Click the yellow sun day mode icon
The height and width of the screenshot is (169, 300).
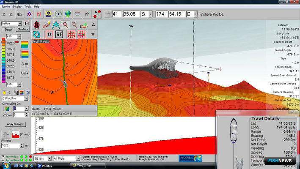point(4,93)
